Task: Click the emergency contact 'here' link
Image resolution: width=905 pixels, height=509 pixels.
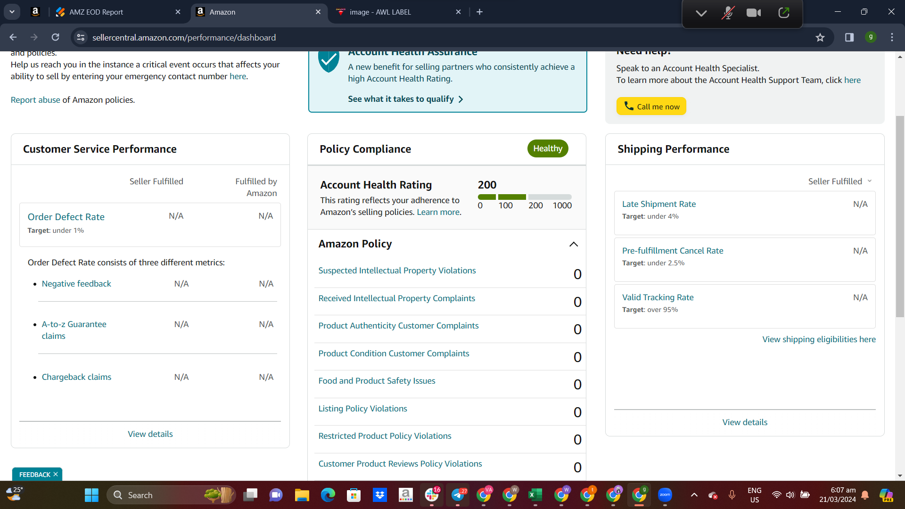Action: point(238,76)
